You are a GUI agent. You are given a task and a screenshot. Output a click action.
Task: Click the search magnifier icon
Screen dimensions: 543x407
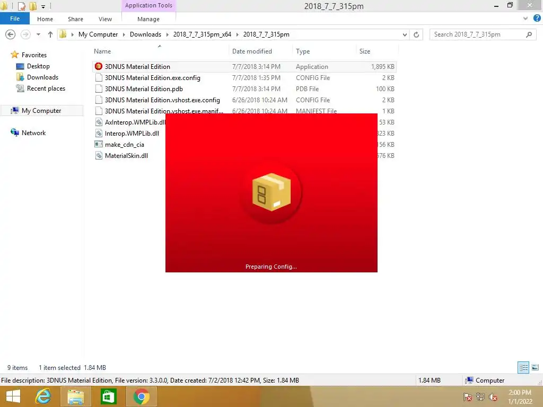[x=529, y=34]
